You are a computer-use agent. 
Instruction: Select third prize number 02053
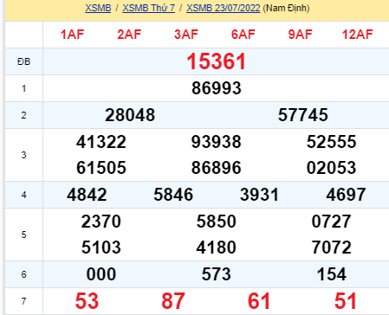[331, 168]
